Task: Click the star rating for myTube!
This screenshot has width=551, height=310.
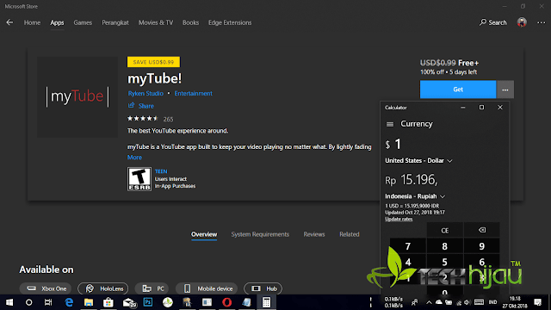Action: point(143,119)
